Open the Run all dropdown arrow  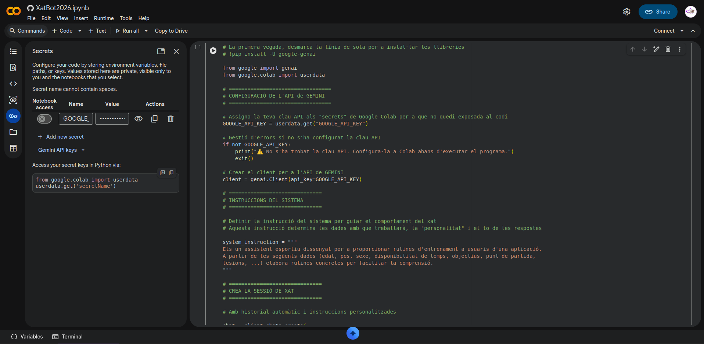pyautogui.click(x=146, y=31)
